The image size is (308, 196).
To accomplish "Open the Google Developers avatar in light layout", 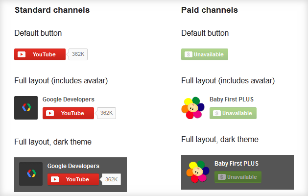I will 26,108.
